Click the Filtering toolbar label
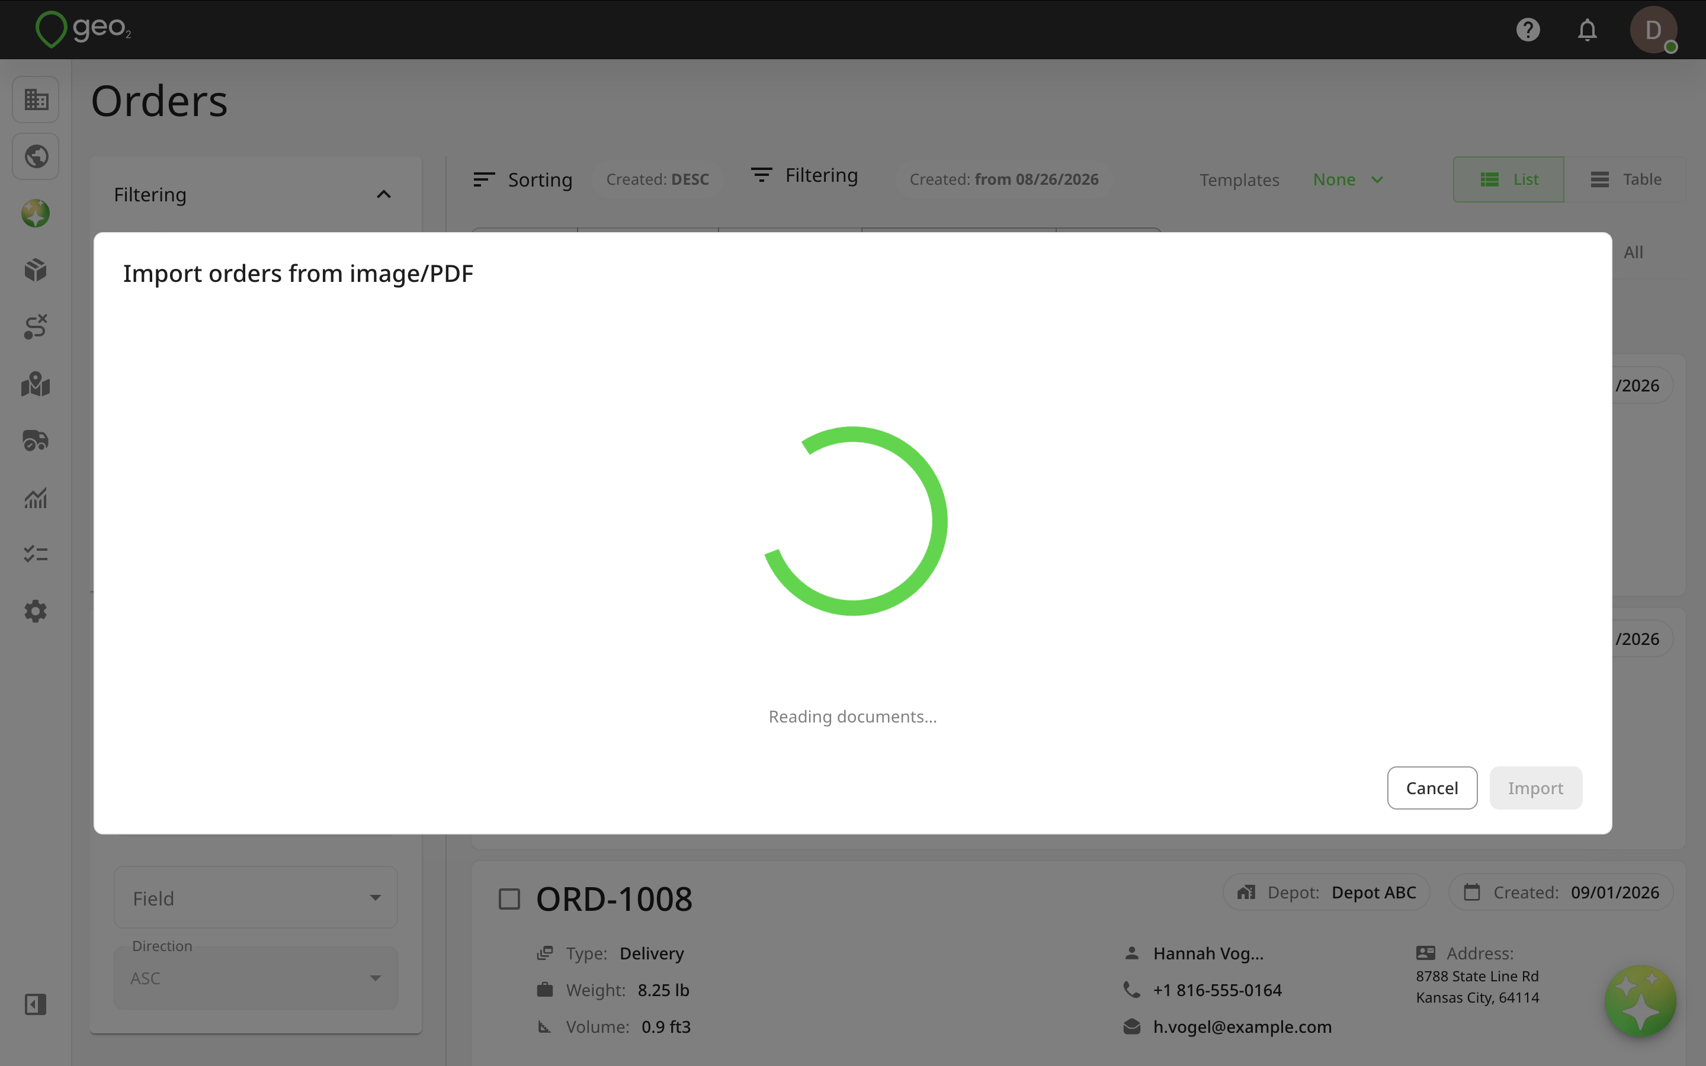1706x1066 pixels. coord(821,175)
